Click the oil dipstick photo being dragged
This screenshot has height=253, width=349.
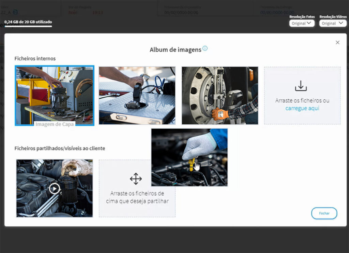189,157
